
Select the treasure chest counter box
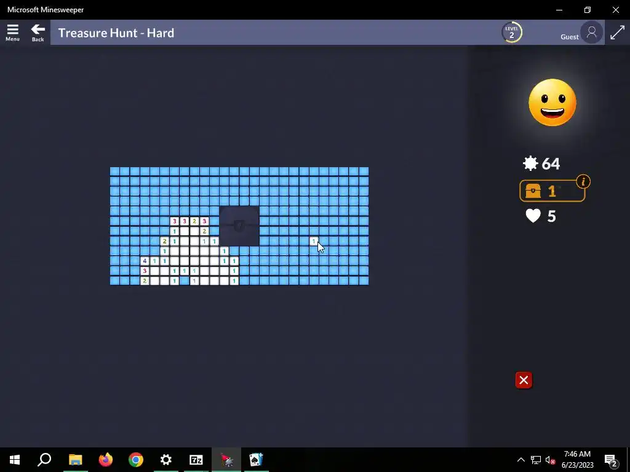point(552,191)
